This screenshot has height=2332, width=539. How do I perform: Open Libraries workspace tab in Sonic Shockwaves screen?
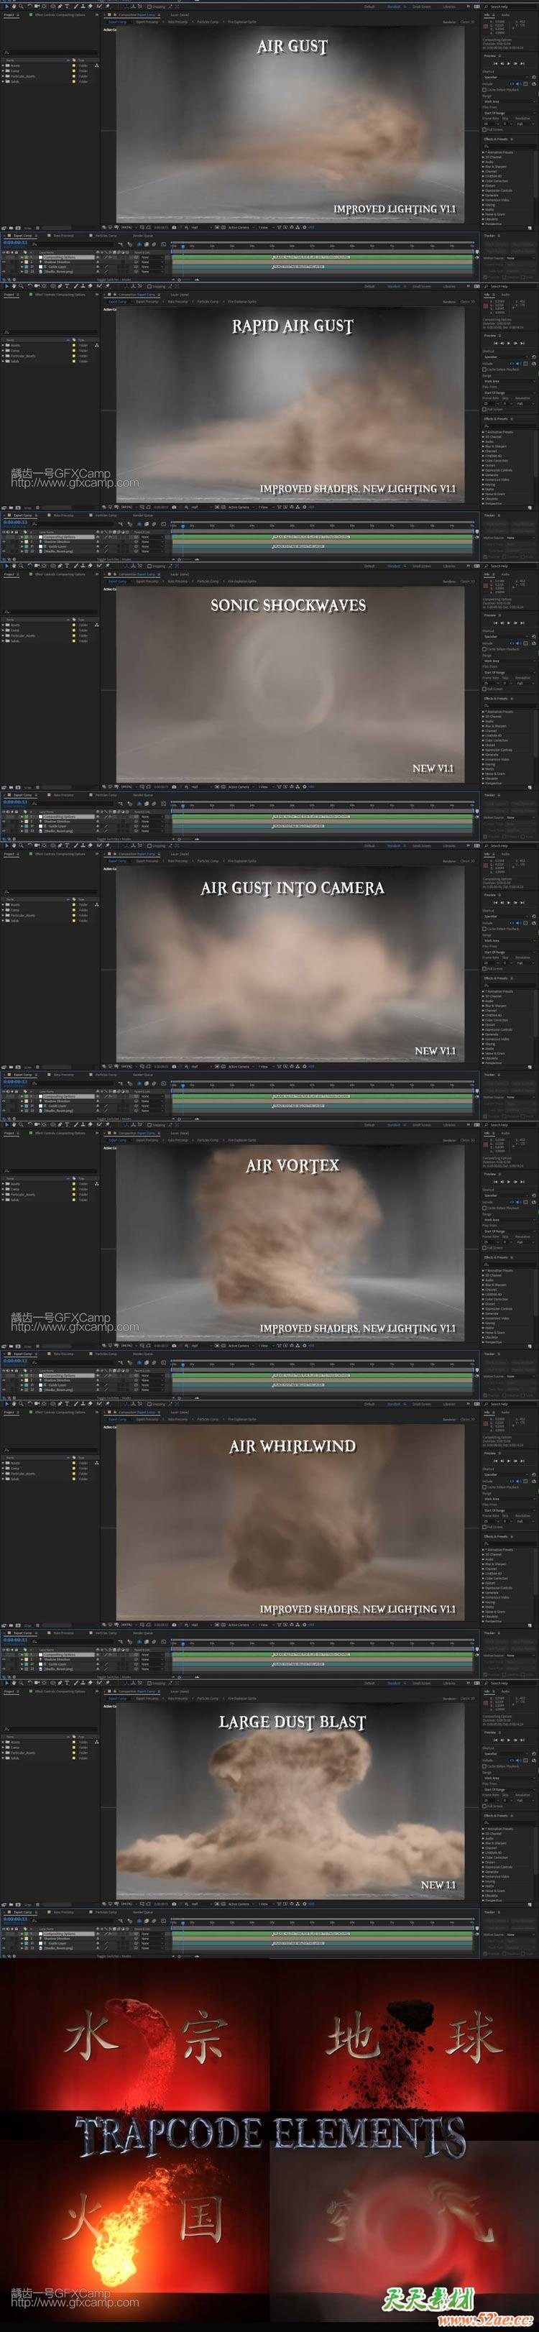click(449, 566)
